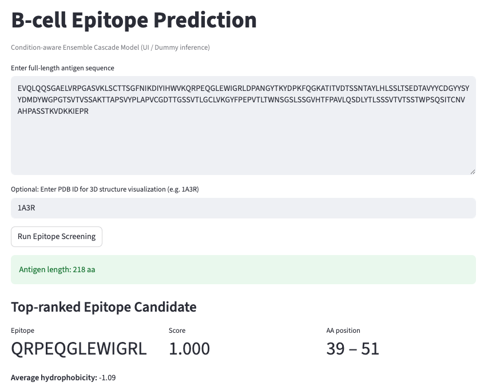Click the 1A3R text inside PDB field
488x390 pixels.
pos(26,208)
